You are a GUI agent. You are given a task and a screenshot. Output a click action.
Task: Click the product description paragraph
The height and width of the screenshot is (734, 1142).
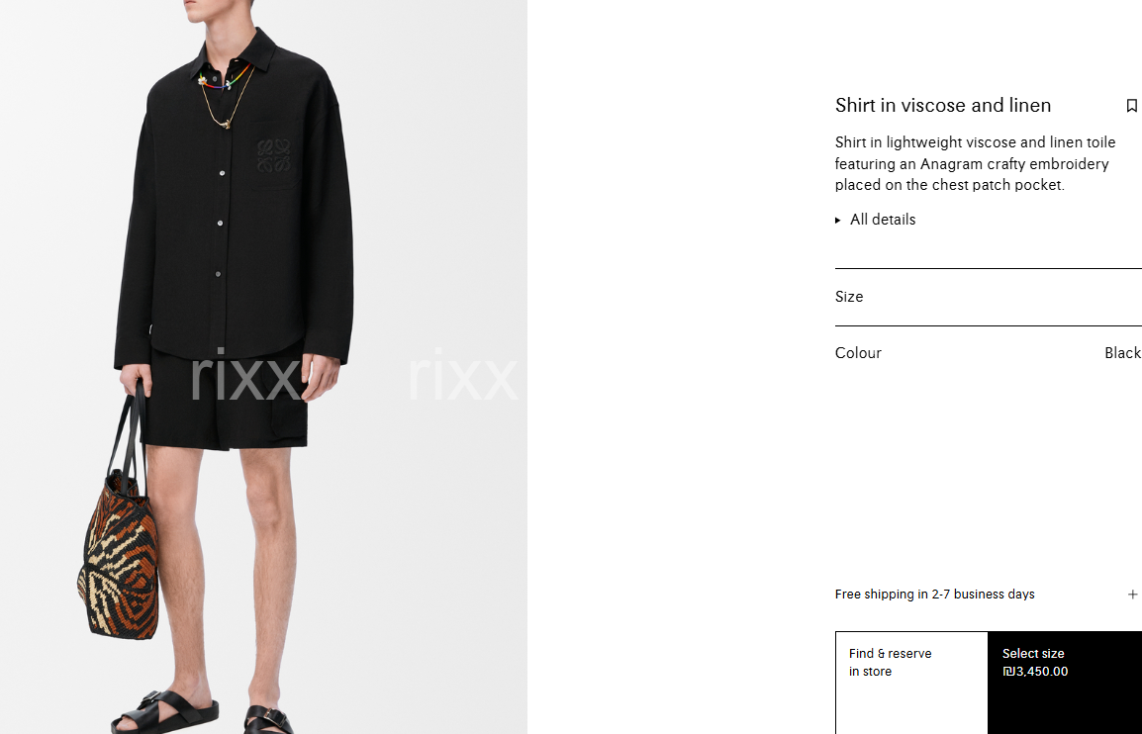(975, 163)
